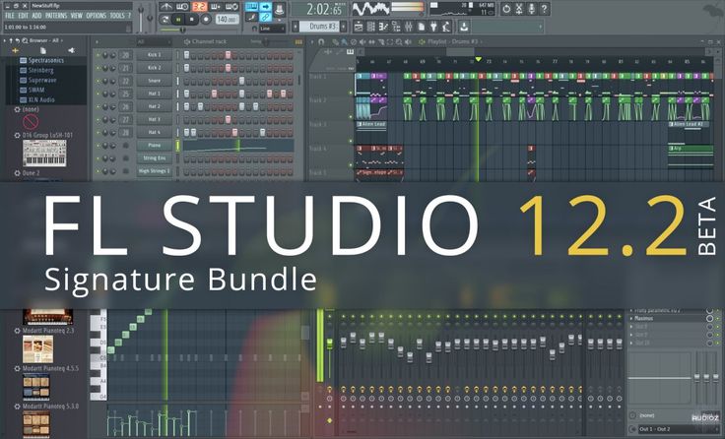Open the Mixer view icon
This screenshot has height=439, width=725.
[408, 27]
